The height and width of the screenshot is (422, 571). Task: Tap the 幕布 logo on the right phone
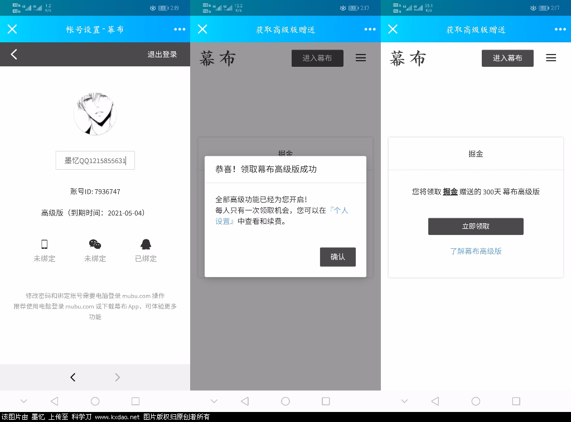pyautogui.click(x=408, y=58)
